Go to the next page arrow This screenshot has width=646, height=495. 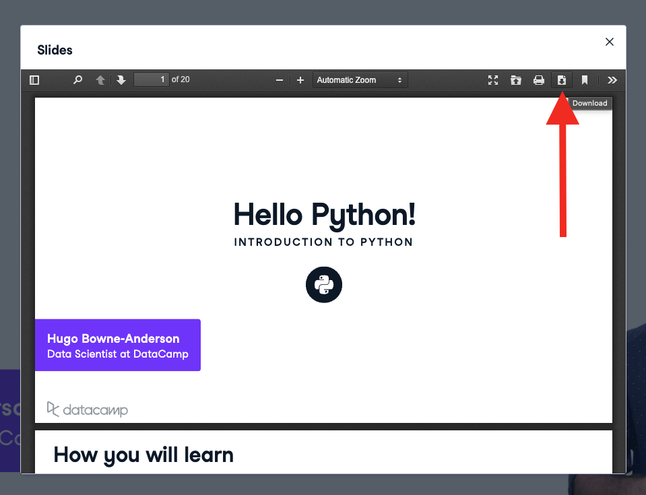(121, 80)
